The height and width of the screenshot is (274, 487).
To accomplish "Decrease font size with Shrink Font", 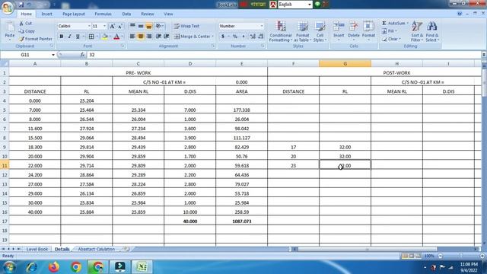I will [x=120, y=27].
